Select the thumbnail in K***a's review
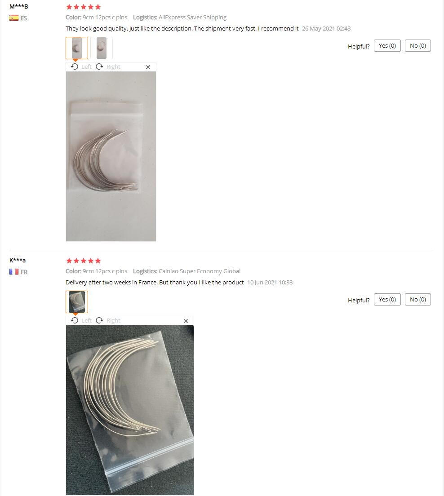444x496 pixels. point(77,302)
